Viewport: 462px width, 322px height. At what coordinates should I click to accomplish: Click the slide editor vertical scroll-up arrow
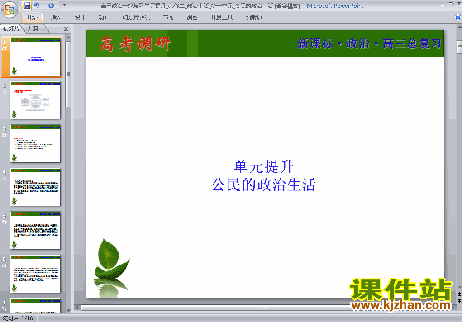[459, 27]
